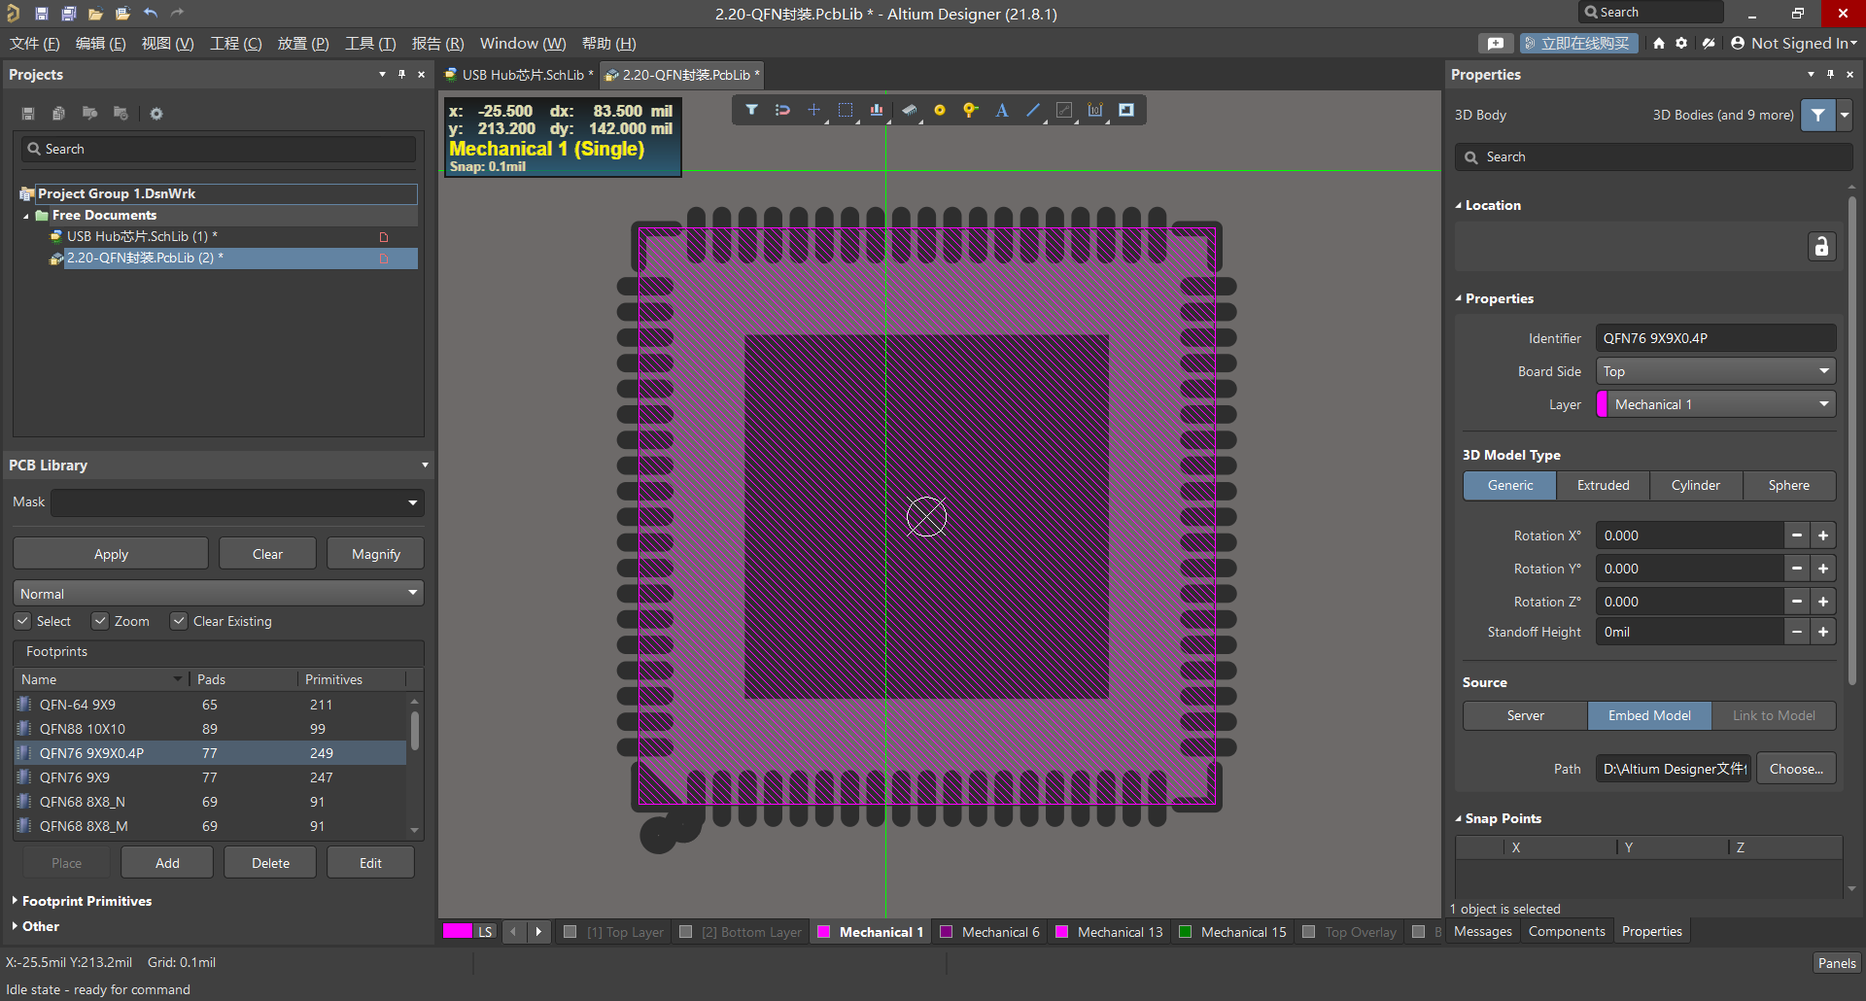Screen dimensions: 1866x1001
Task: Click the selection filter funnel in the active bar
Action: pos(751,110)
